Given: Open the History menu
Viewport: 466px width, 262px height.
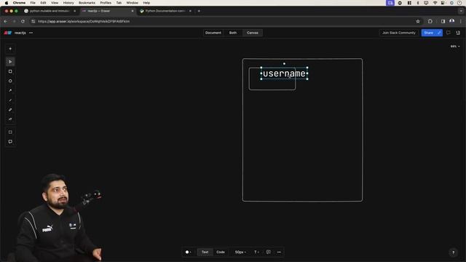Looking at the screenshot, I should click(68, 3).
